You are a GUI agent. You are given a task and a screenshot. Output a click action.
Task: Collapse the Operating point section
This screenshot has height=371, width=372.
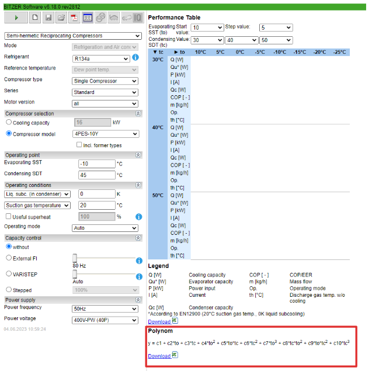pos(138,155)
